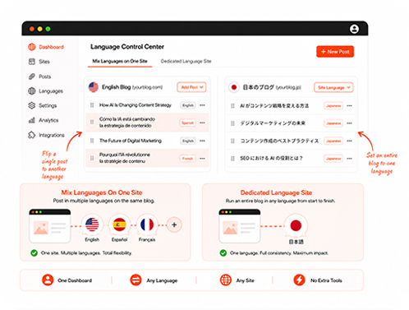Click Japanese tag on コンテンツ作成 post

(x=333, y=141)
